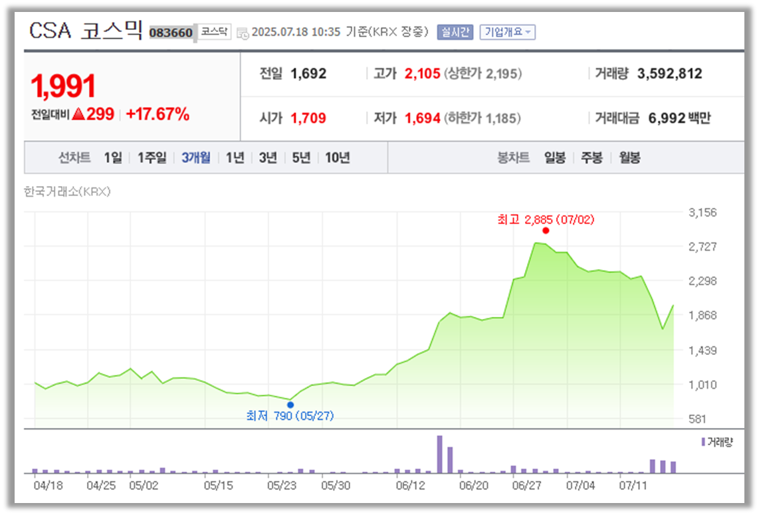Select the 1년 line chart period
Viewport: 759px width, 515px height.
[235, 157]
